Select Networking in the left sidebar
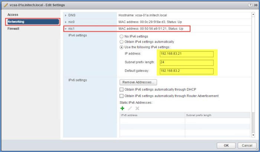260x152 pixels. 33,22
